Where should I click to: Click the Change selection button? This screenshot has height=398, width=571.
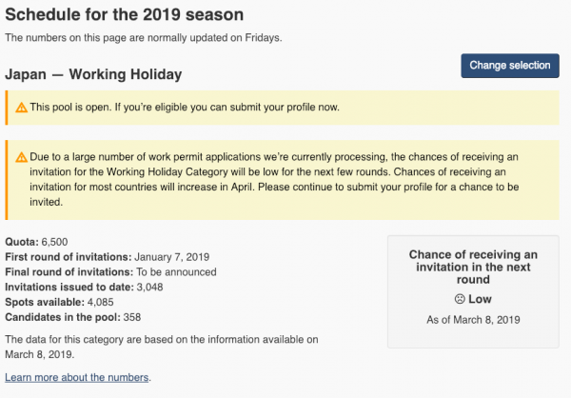509,66
